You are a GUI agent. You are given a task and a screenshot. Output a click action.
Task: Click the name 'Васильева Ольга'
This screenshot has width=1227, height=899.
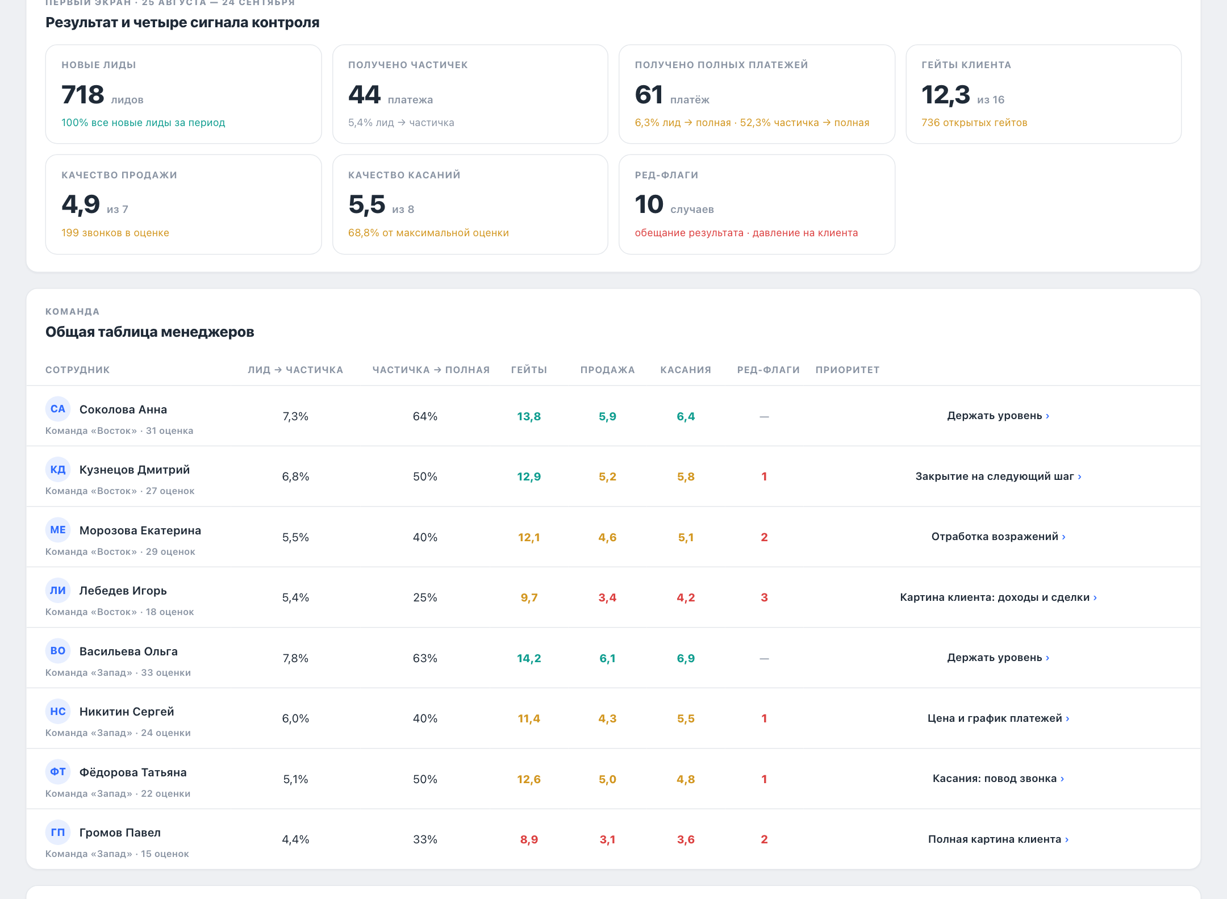[x=128, y=651]
